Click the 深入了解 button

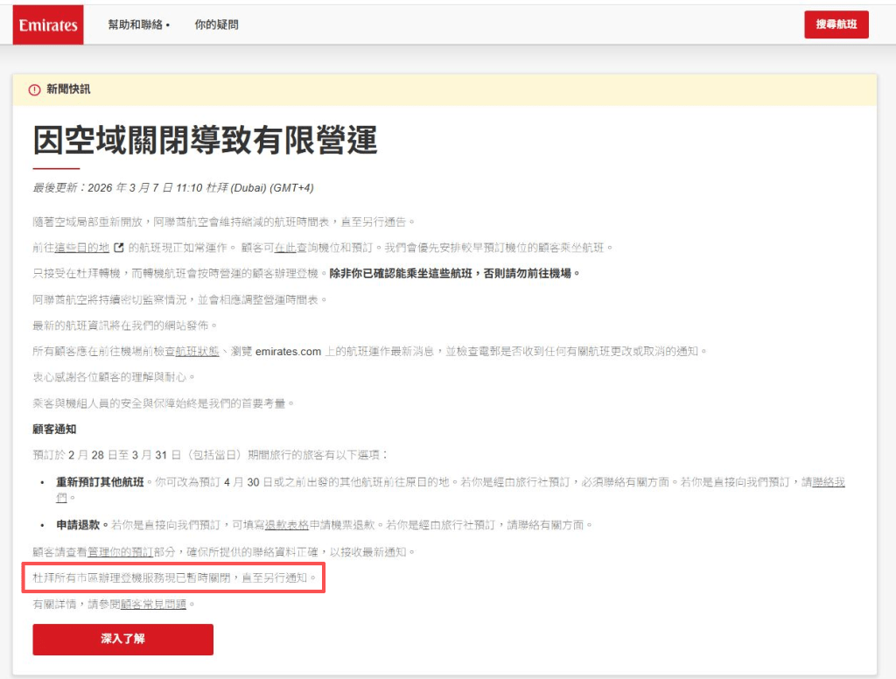[122, 640]
